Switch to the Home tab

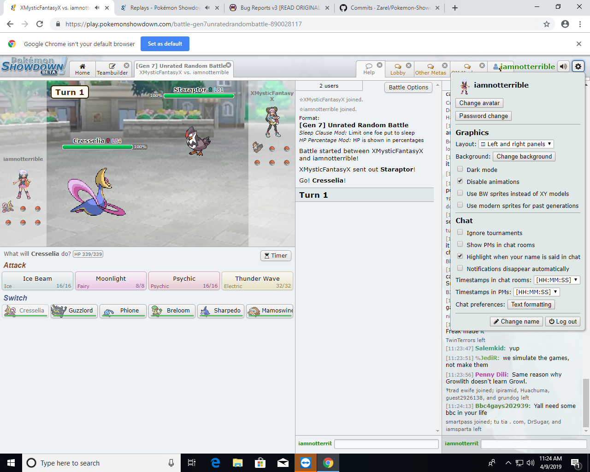83,69
